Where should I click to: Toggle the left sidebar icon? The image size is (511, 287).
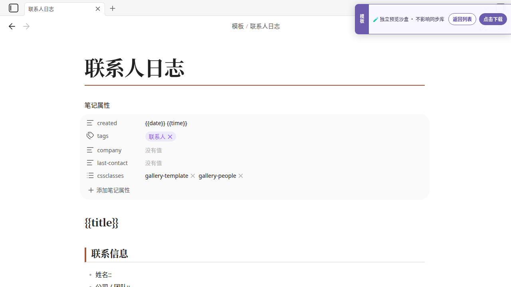tap(14, 8)
